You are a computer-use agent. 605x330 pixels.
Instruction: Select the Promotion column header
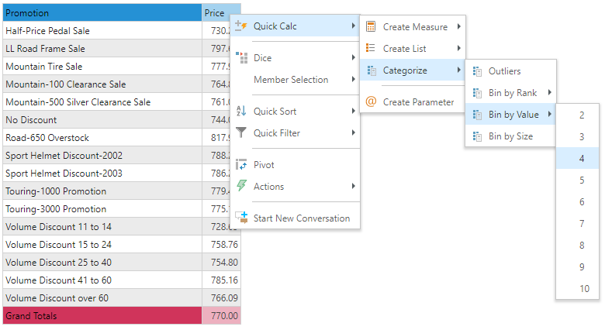point(101,13)
